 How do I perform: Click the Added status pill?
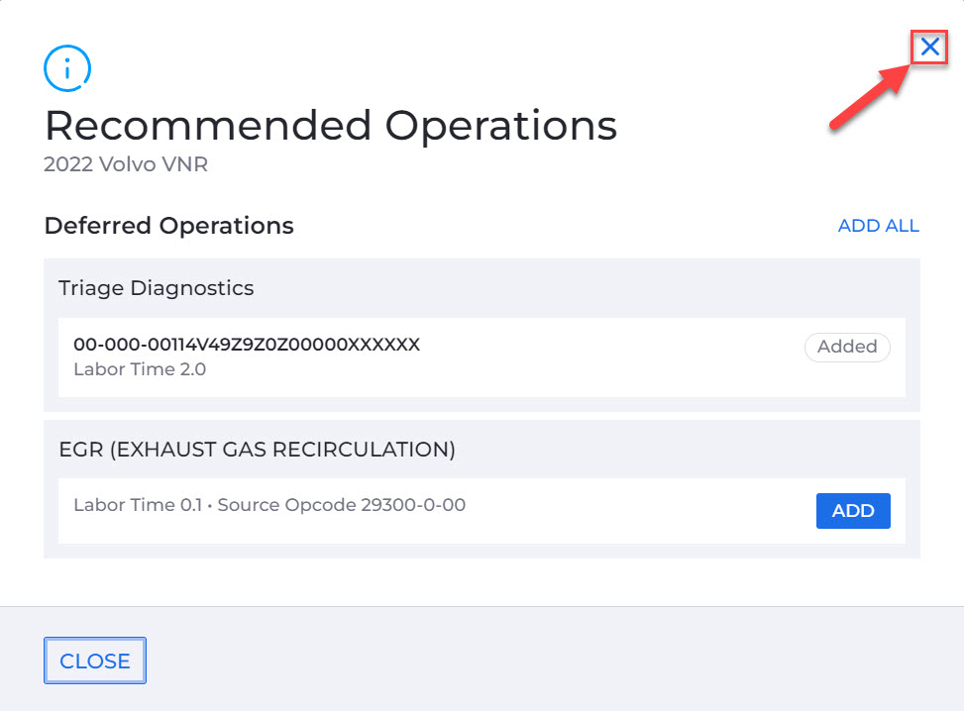click(847, 347)
